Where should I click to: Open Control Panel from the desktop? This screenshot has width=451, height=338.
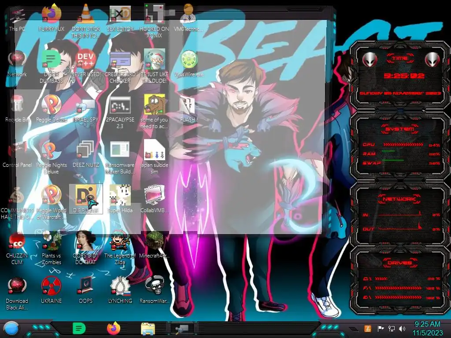pyautogui.click(x=17, y=154)
